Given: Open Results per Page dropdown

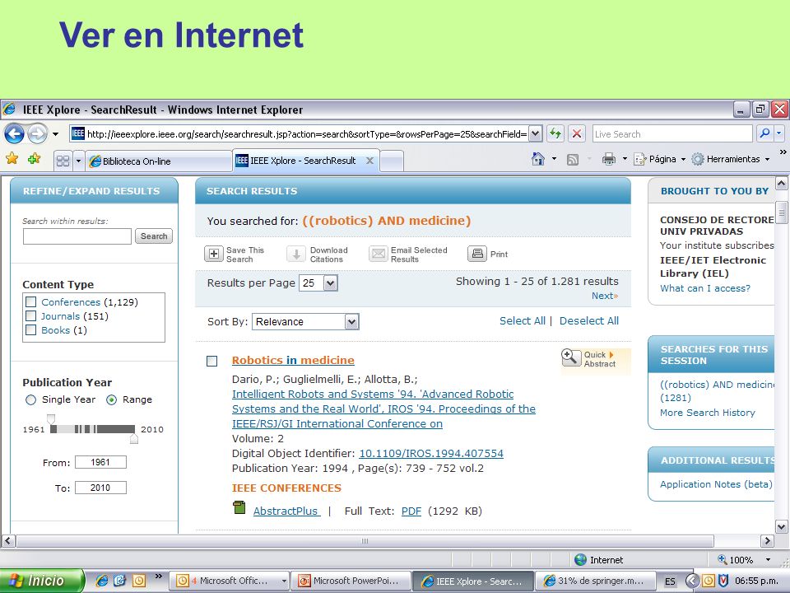Looking at the screenshot, I should pyautogui.click(x=330, y=282).
